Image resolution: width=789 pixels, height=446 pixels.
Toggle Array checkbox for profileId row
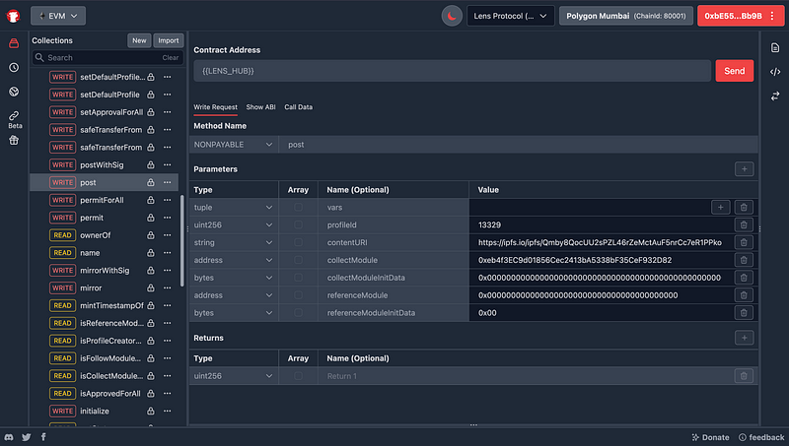299,224
